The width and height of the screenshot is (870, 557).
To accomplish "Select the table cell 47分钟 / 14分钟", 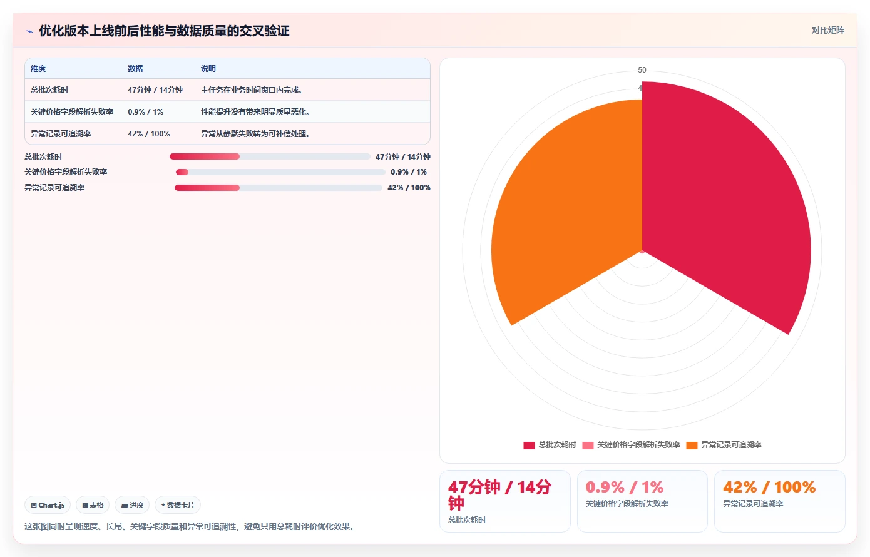I will click(155, 90).
